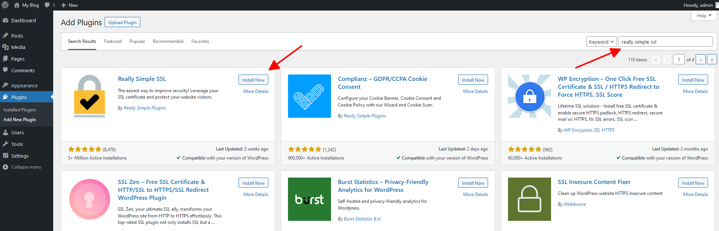Open More Details for Burst Statistics
The height and width of the screenshot is (231, 719).
(x=476, y=195)
